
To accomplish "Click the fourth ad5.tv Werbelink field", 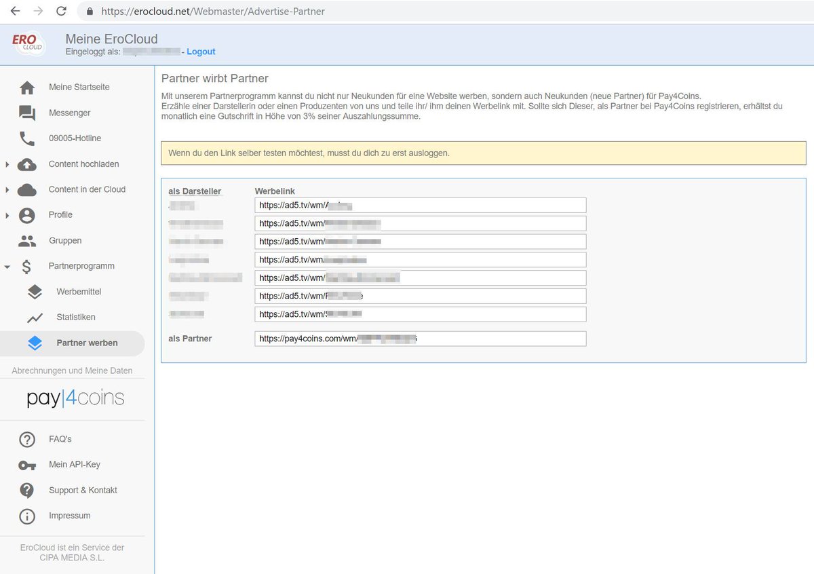I will coord(421,260).
